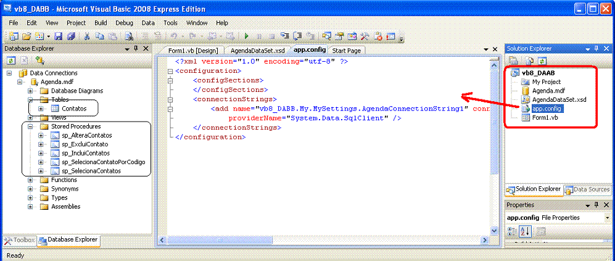This screenshot has width=615, height=261.
Task: Expand the Contatos table node
Action: (41, 109)
